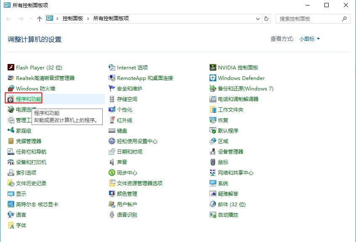Click the 红外线 icon
The image size is (356, 242).
coord(112,120)
